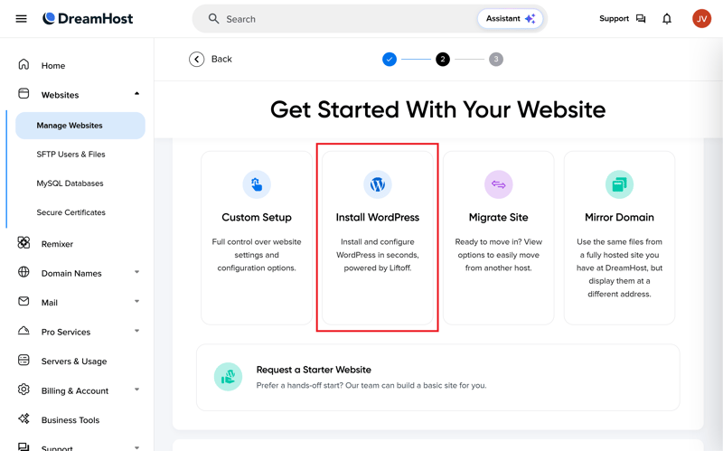
Task: Open Remixer label in sidebar
Action: pos(57,244)
